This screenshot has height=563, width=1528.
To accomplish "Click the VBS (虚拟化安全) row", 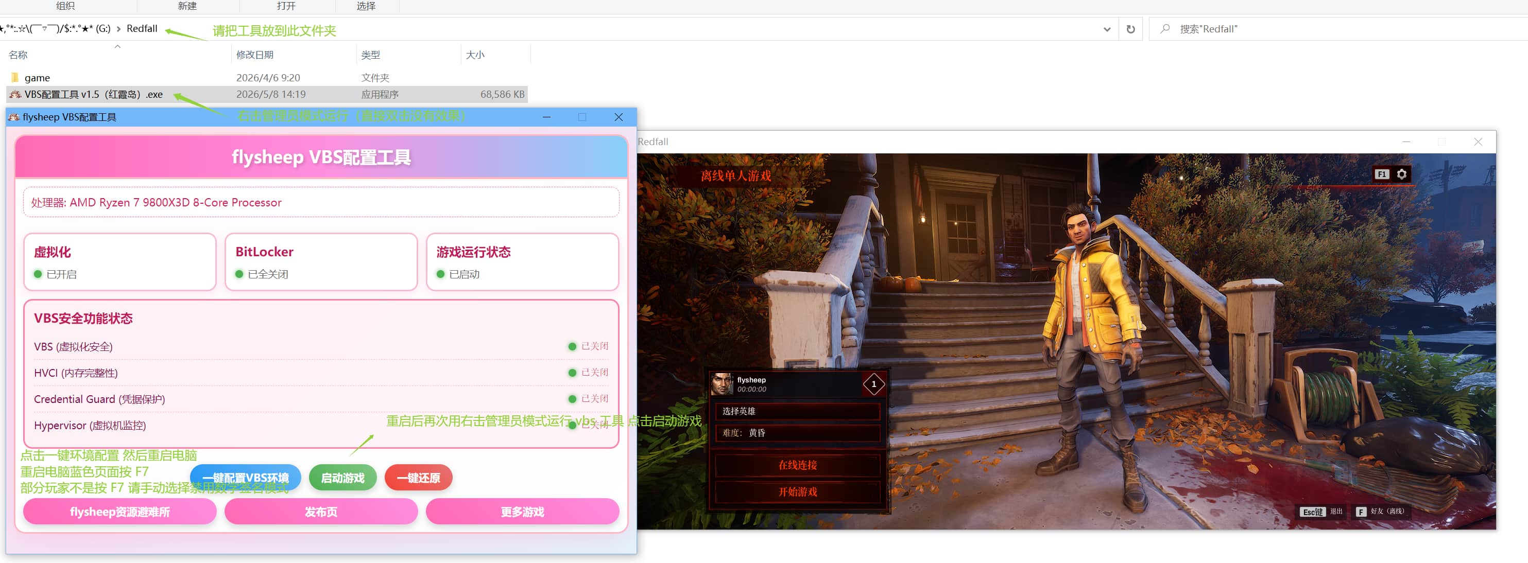I will [x=321, y=347].
